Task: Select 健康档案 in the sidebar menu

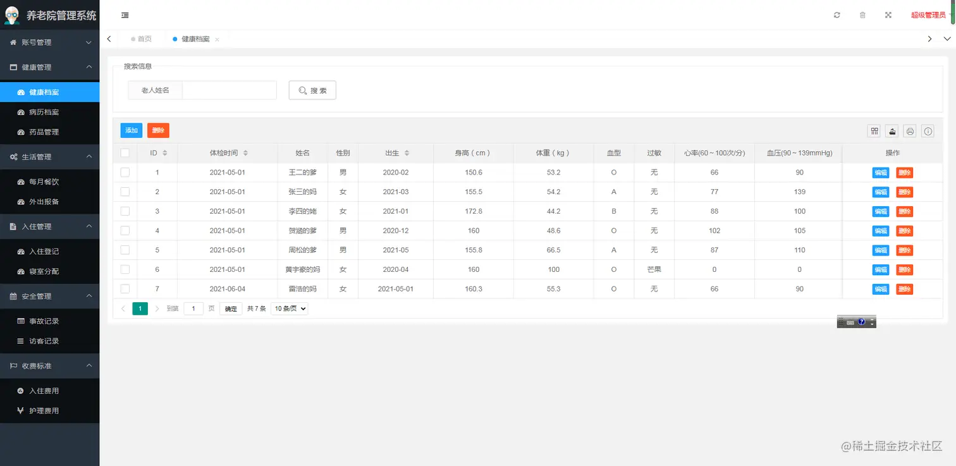Action: click(50, 92)
